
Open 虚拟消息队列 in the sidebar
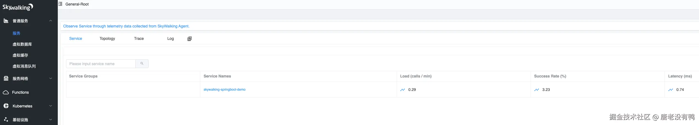[24, 66]
